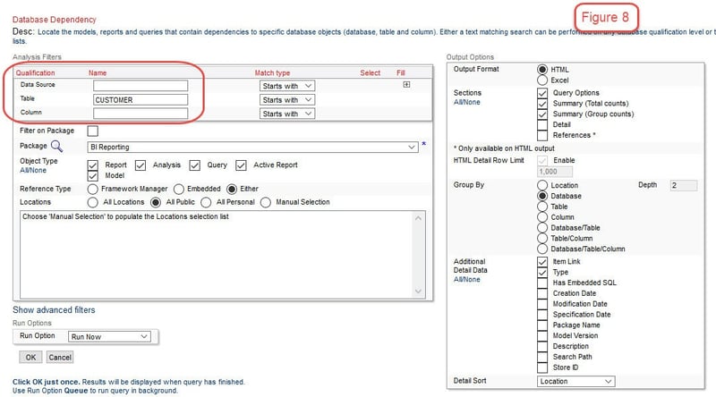Click the OK button

coord(30,358)
